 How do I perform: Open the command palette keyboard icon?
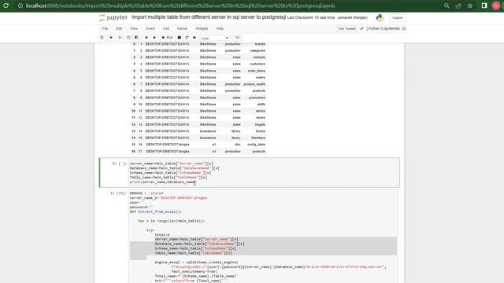237,38
